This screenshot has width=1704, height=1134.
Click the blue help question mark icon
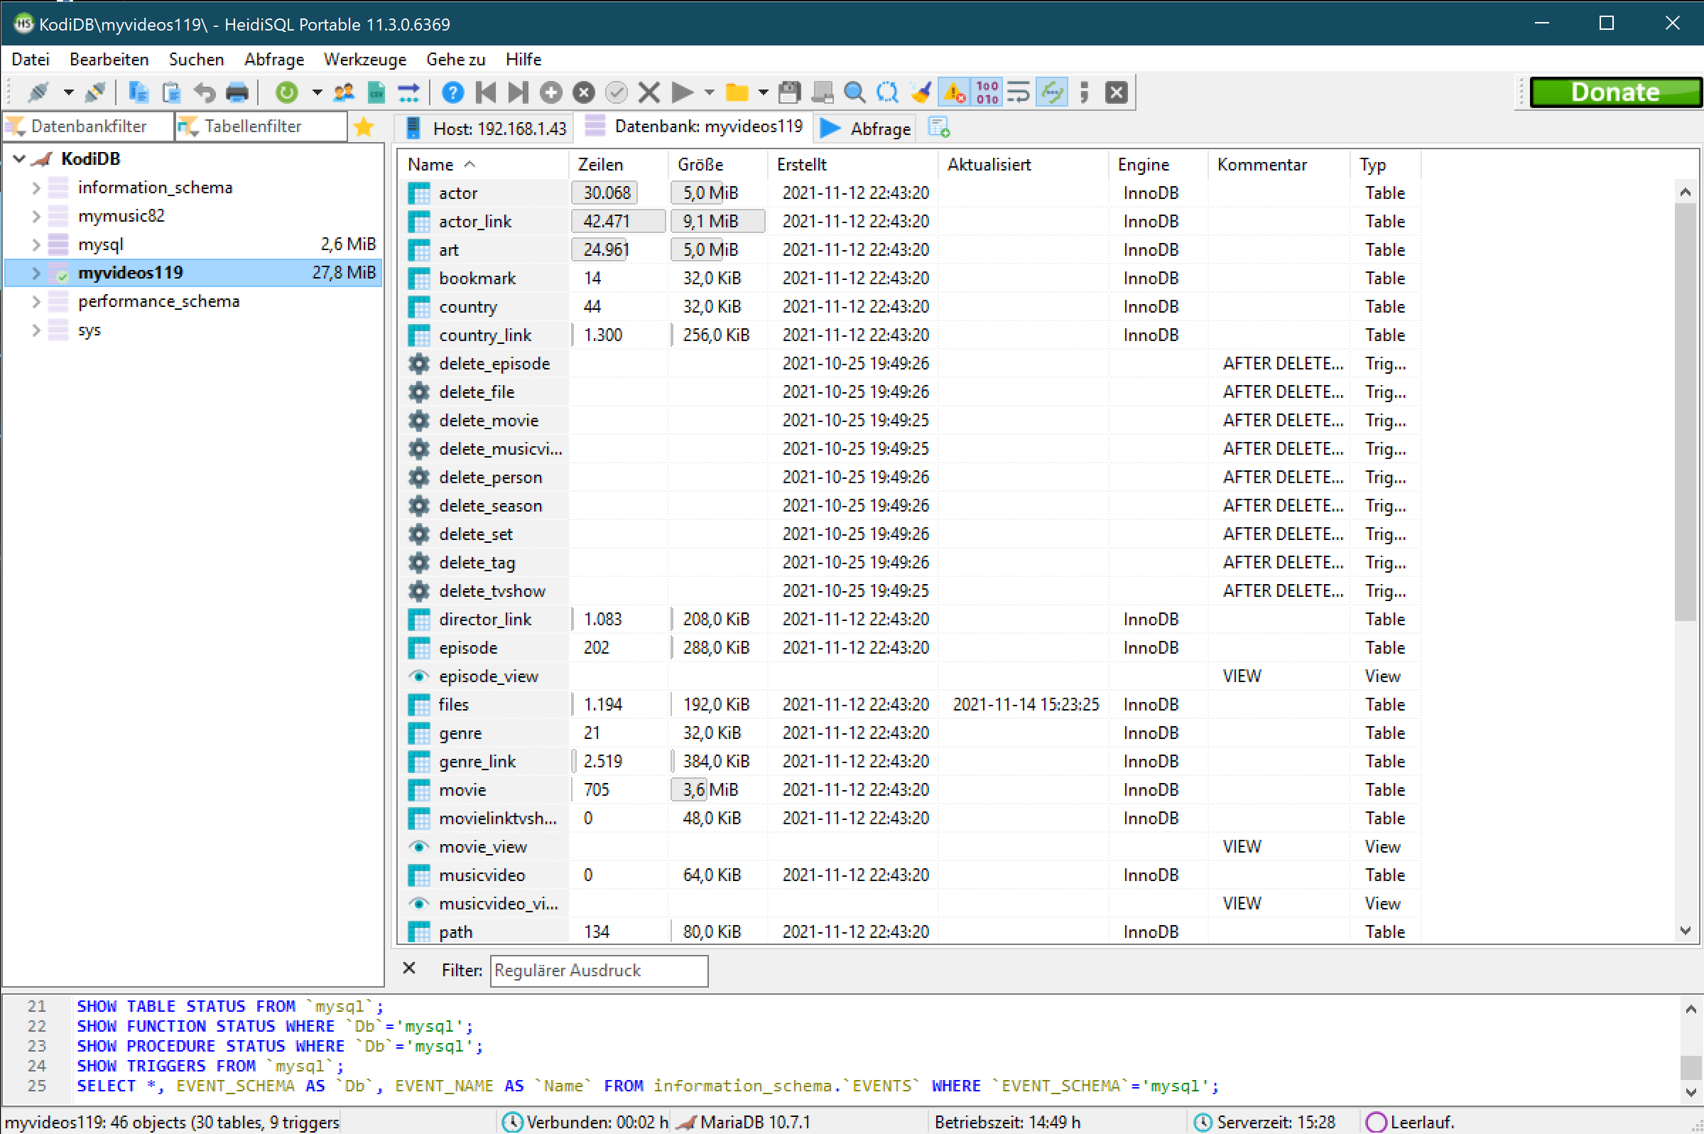452,92
